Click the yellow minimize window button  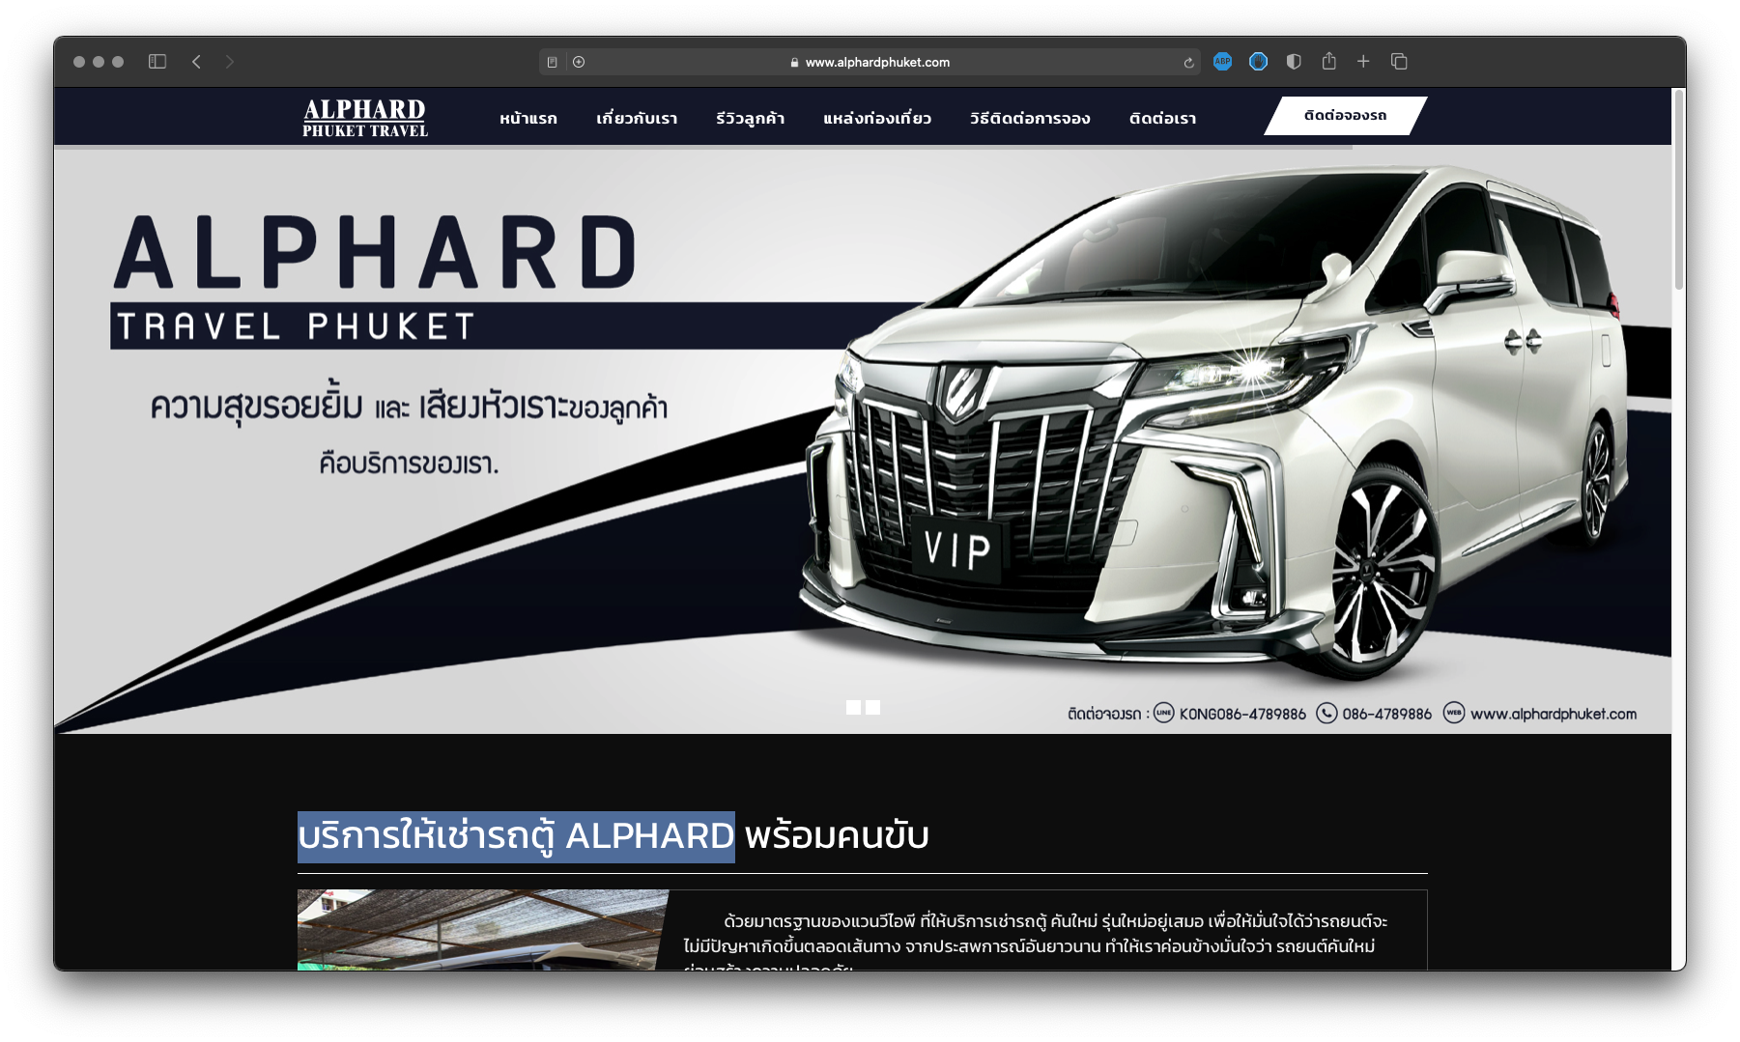point(99,62)
